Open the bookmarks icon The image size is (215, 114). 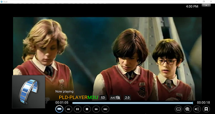[x=206, y=109]
